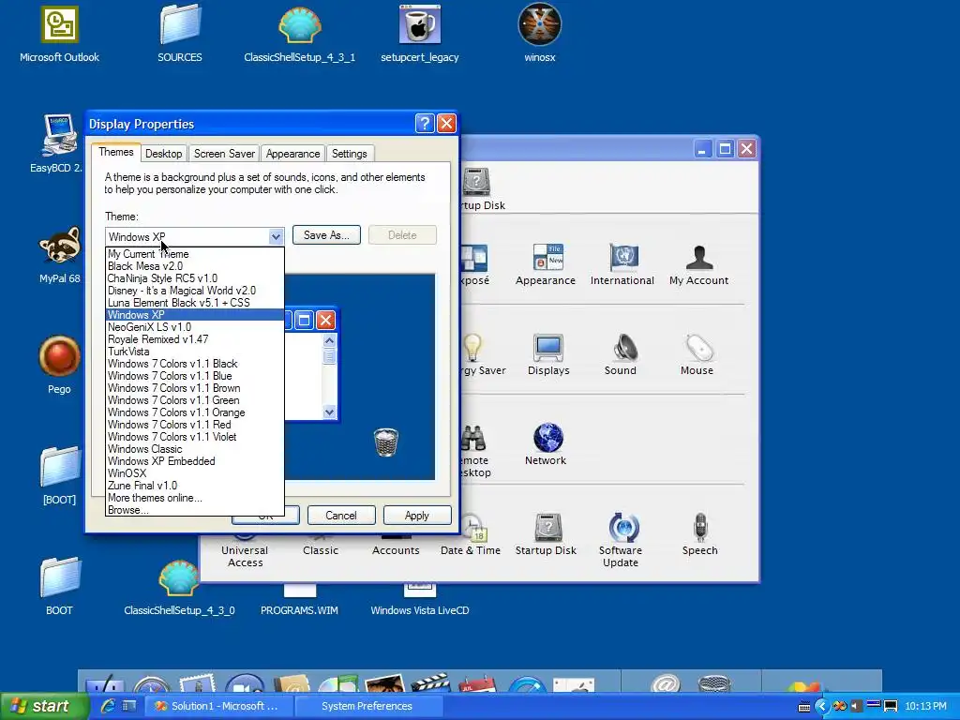
Task: Switch to the Screen Saver tab
Action: 224,154
